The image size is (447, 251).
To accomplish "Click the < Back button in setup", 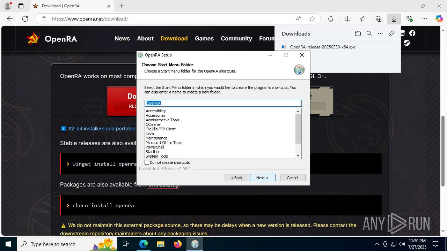I will click(236, 178).
